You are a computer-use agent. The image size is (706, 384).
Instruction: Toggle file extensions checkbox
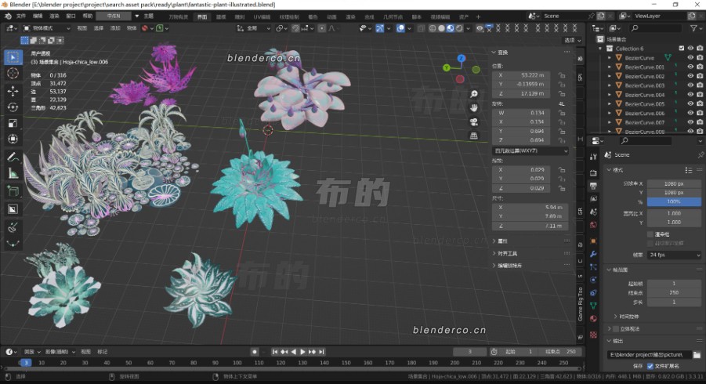coord(650,366)
